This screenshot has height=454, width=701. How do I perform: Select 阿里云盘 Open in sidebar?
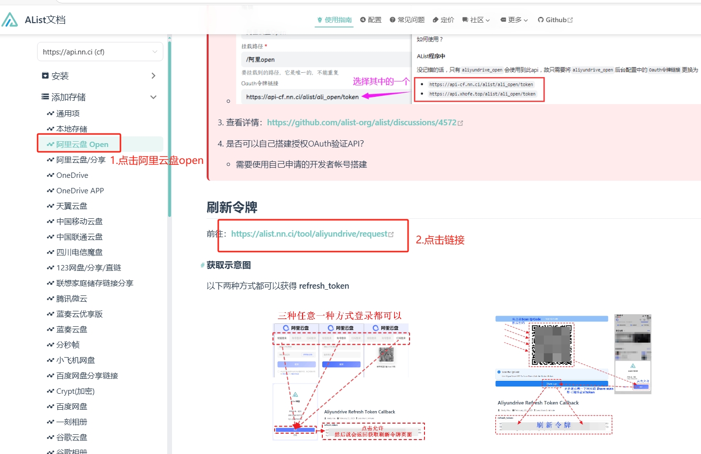(x=82, y=144)
